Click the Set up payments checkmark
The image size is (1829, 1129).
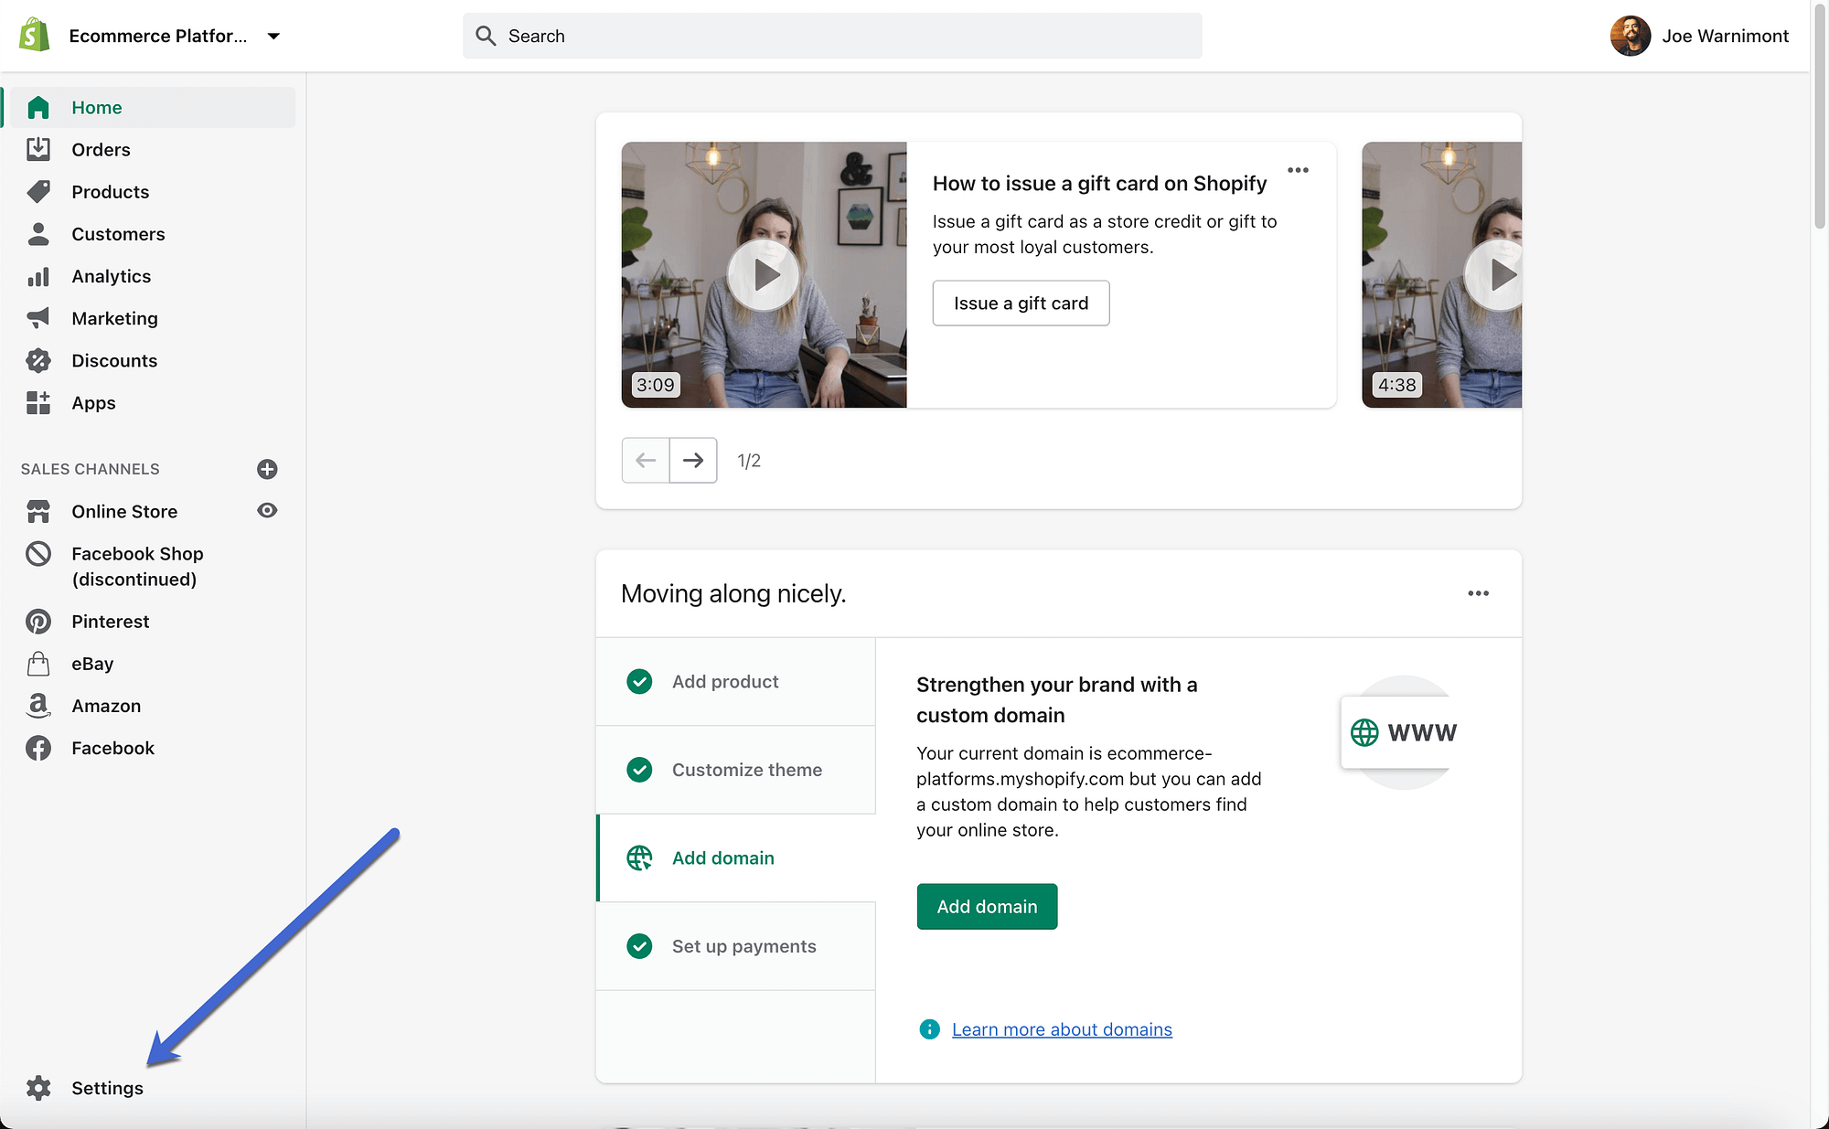tap(639, 946)
